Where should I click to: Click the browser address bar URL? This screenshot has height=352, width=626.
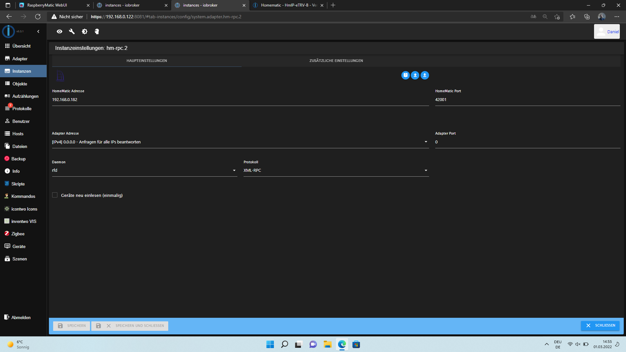[x=166, y=17]
